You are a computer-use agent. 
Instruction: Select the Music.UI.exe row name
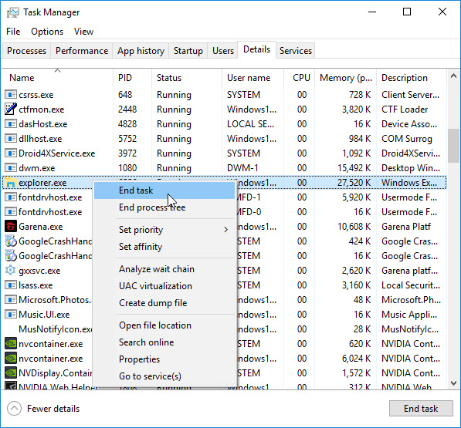point(44,315)
